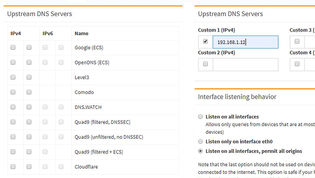315x178 pixels.
Task: Uncheck the Custom 1 (IPv4) checkbox
Action: tap(205, 42)
